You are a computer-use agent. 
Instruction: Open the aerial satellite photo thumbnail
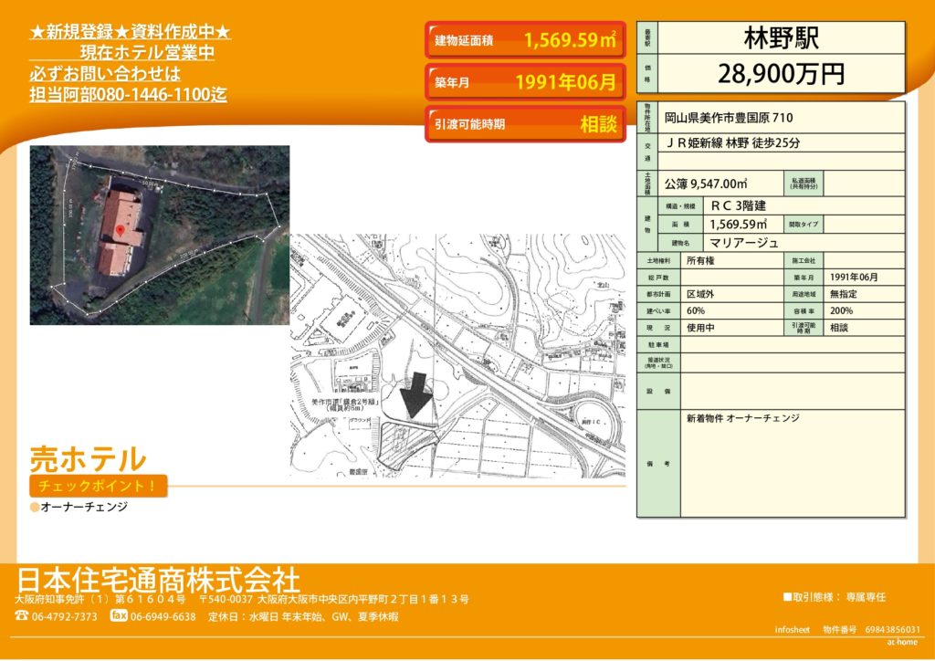click(x=160, y=235)
